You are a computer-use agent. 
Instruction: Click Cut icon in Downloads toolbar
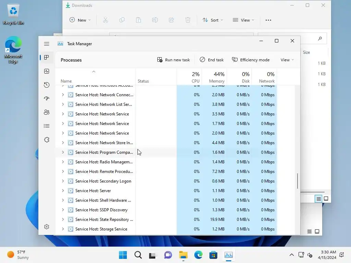pyautogui.click(x=106, y=20)
